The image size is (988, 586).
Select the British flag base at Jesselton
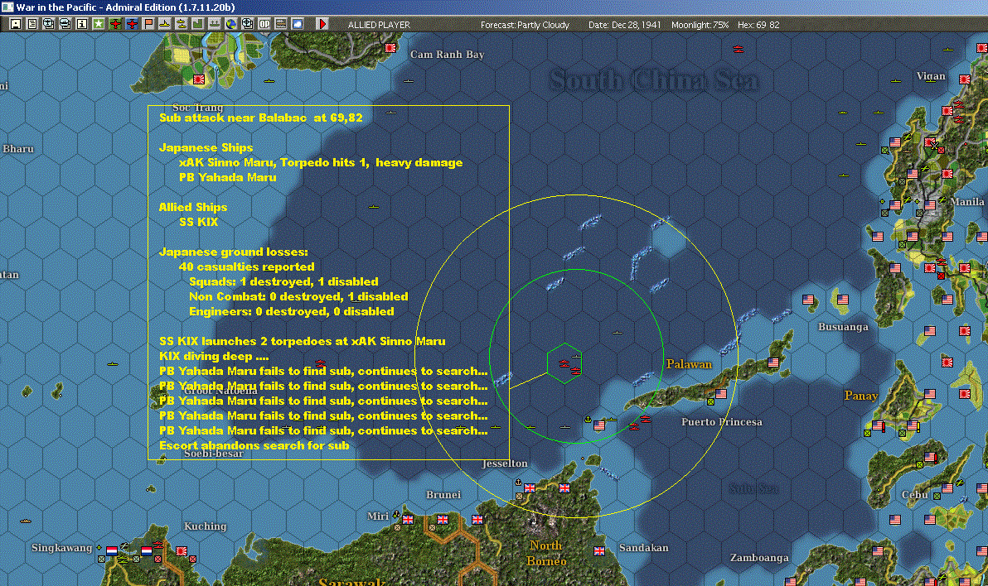[530, 488]
